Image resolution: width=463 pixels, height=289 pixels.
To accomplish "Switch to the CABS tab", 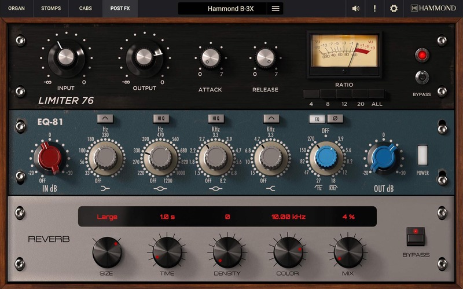I will coord(85,9).
